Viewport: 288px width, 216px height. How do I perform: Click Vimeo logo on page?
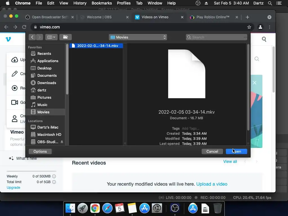pos(8,39)
